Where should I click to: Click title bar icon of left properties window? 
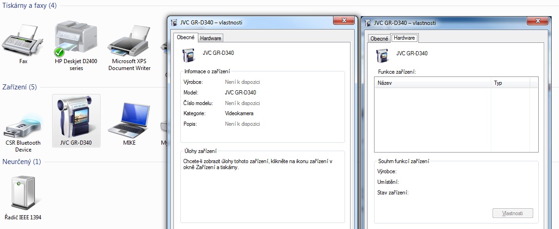pos(174,22)
